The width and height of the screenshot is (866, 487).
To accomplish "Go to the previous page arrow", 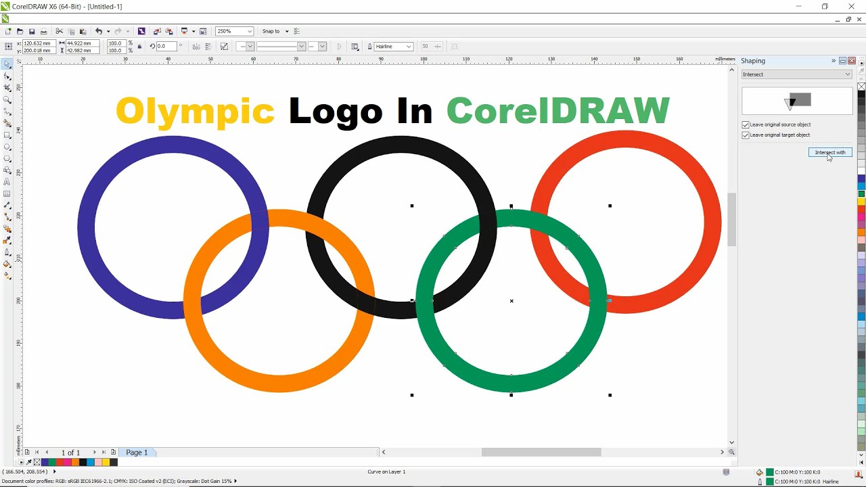I will point(47,452).
